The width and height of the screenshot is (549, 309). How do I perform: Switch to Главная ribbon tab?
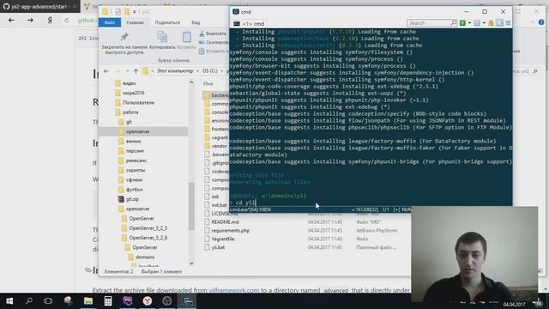point(135,22)
